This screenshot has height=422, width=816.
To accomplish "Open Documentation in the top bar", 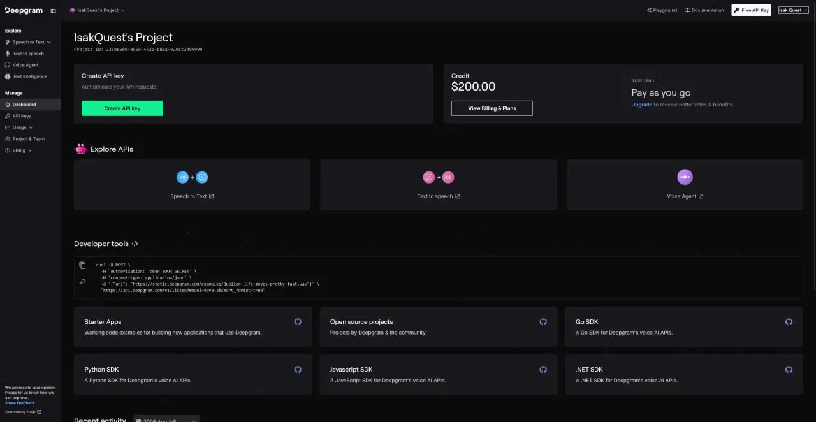I will pos(704,10).
